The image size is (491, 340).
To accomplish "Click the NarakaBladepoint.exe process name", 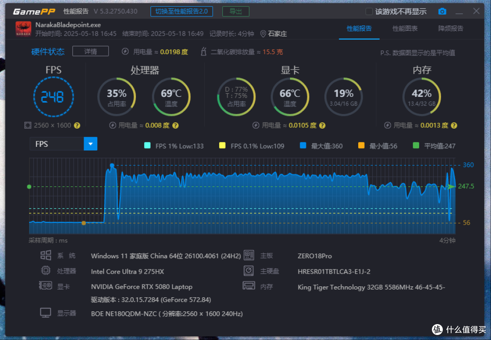I will point(68,25).
